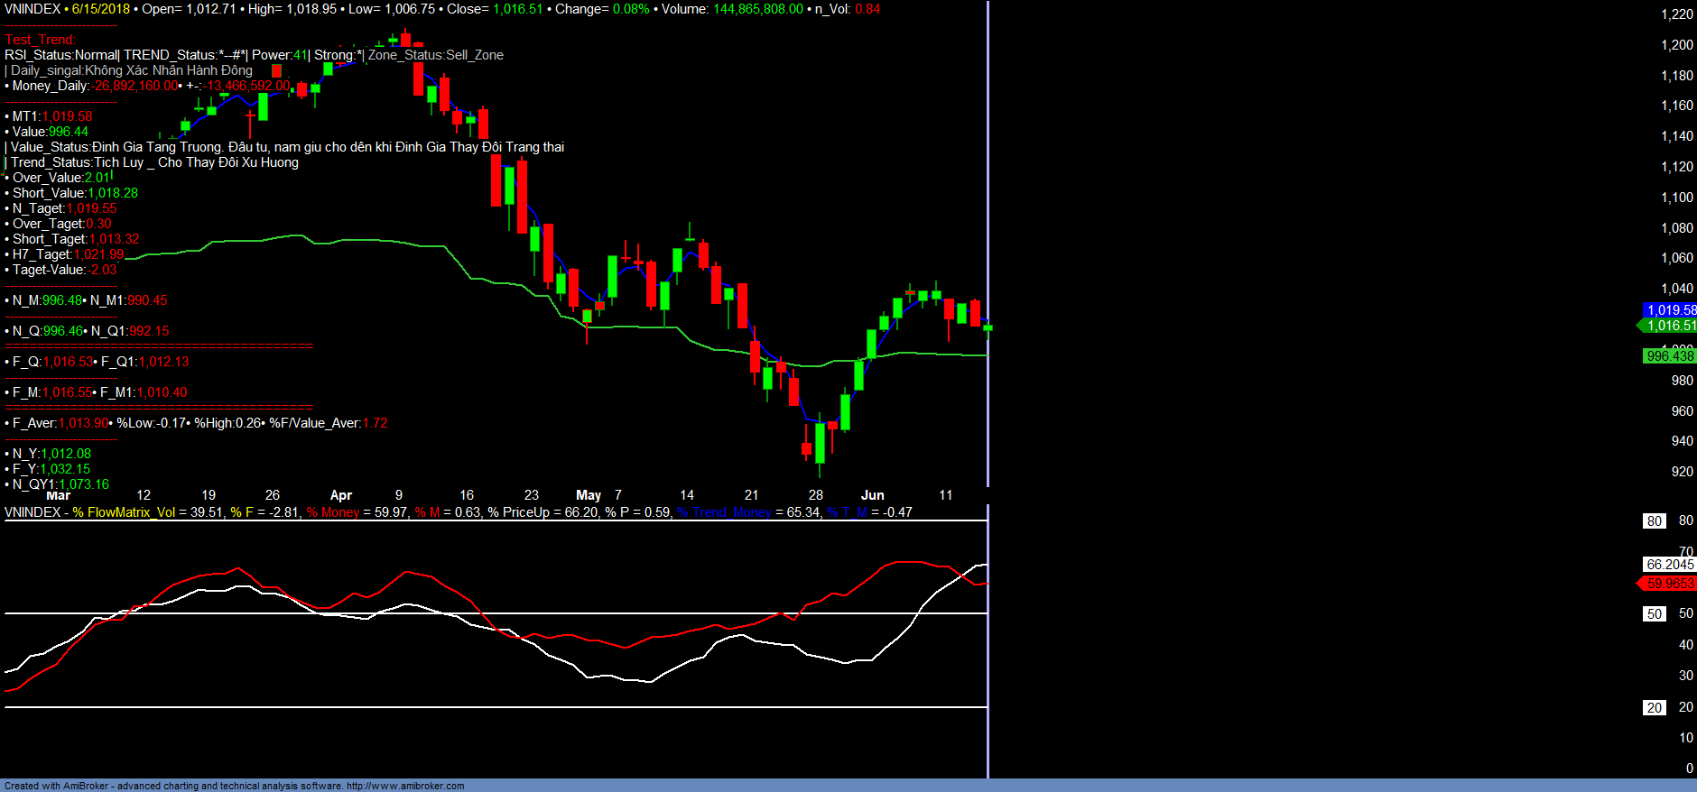1697x792 pixels.
Task: Click the Test_Trend indicator title
Action: pyautogui.click(x=40, y=40)
